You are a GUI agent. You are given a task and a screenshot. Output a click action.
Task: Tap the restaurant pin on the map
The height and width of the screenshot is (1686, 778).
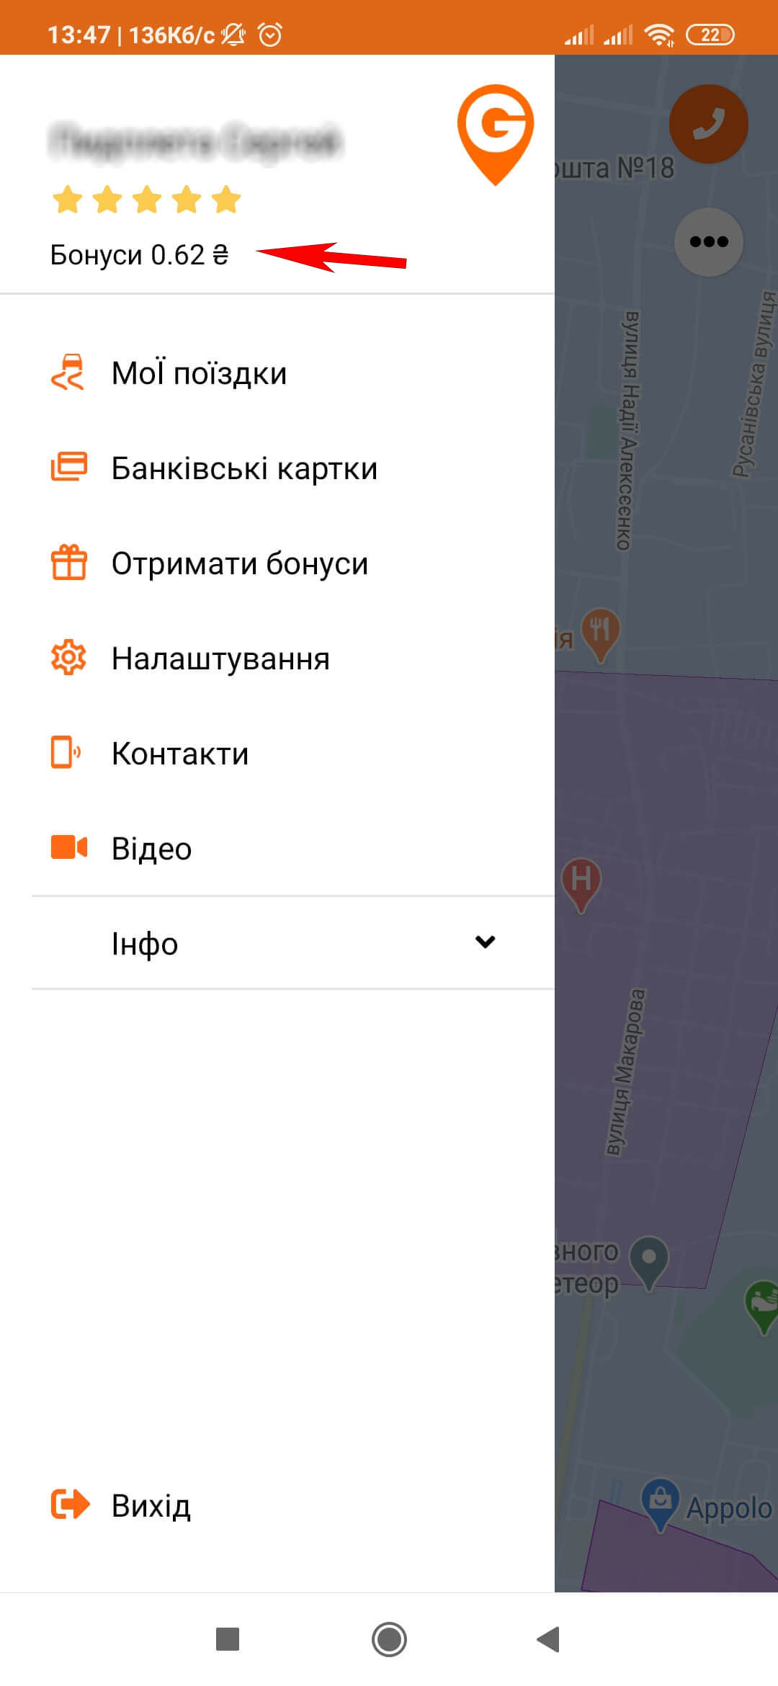coord(600,635)
